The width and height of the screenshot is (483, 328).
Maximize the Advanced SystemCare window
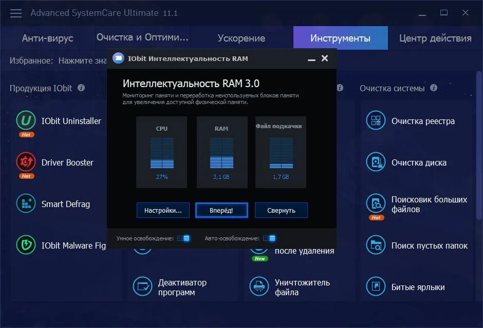pyautogui.click(x=444, y=13)
